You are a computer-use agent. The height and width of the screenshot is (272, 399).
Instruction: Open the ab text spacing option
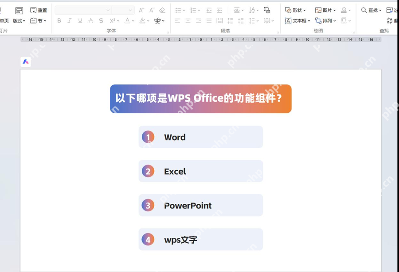click(239, 10)
